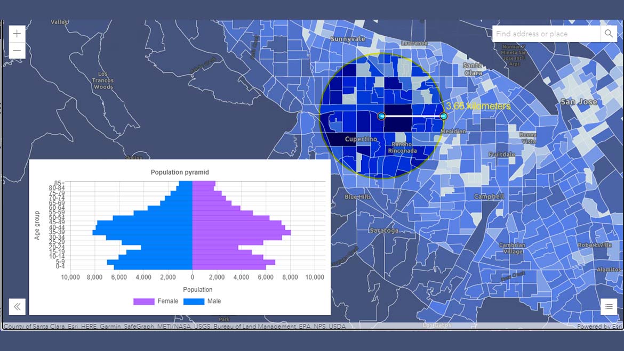Collapse the panel with the double-chevron control

tap(17, 306)
